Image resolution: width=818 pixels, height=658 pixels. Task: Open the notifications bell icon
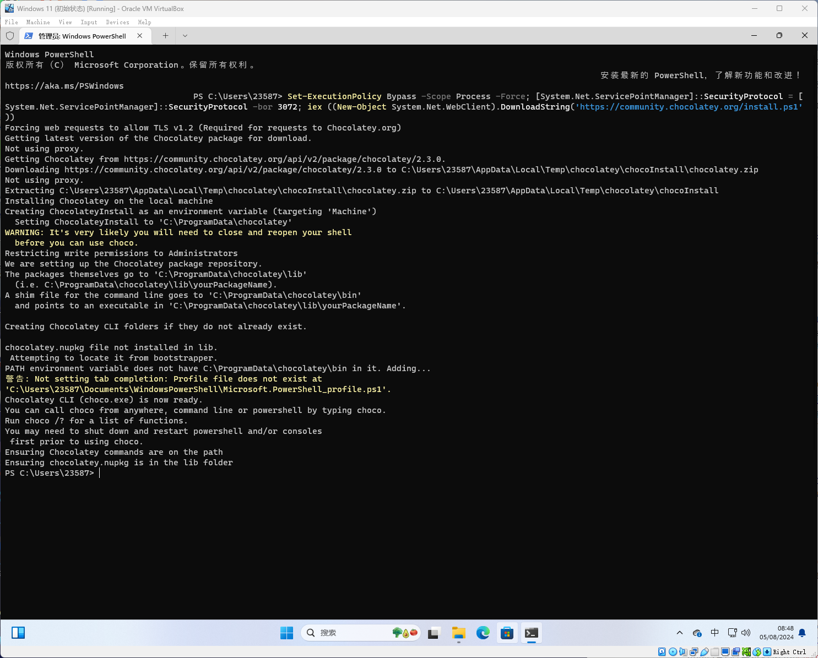click(802, 633)
